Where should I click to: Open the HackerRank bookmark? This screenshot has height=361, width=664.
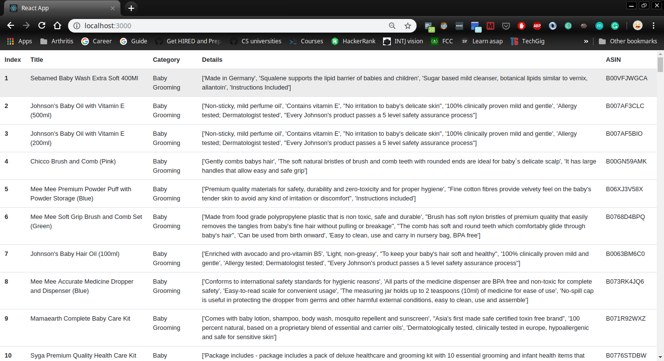[353, 41]
